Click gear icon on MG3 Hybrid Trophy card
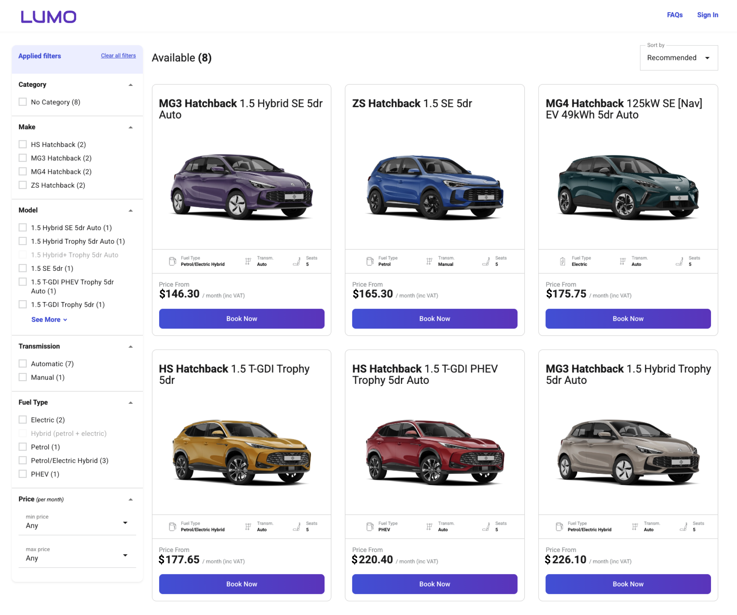This screenshot has height=615, width=737. [x=635, y=527]
